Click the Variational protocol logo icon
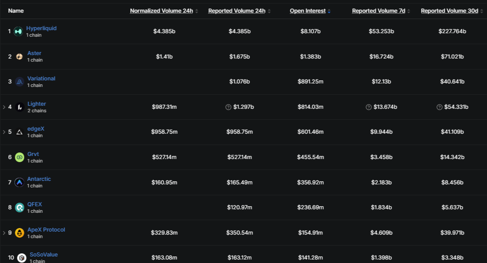487x263 pixels. pyautogui.click(x=19, y=82)
